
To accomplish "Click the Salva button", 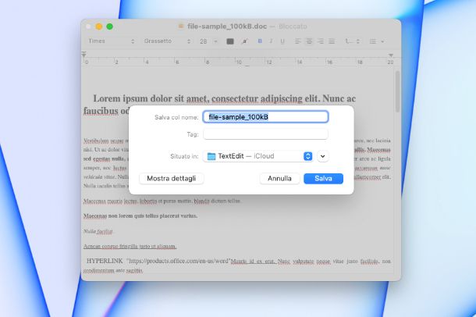I will pos(323,179).
